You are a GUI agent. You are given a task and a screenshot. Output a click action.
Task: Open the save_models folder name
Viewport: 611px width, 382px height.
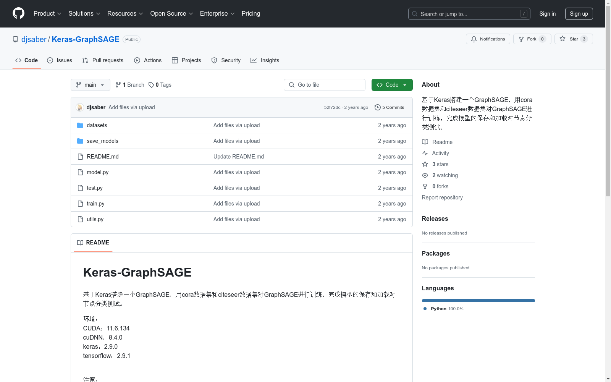103,141
